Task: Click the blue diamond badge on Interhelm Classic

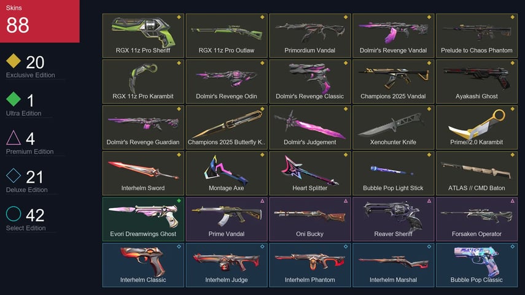Action: tap(179, 247)
